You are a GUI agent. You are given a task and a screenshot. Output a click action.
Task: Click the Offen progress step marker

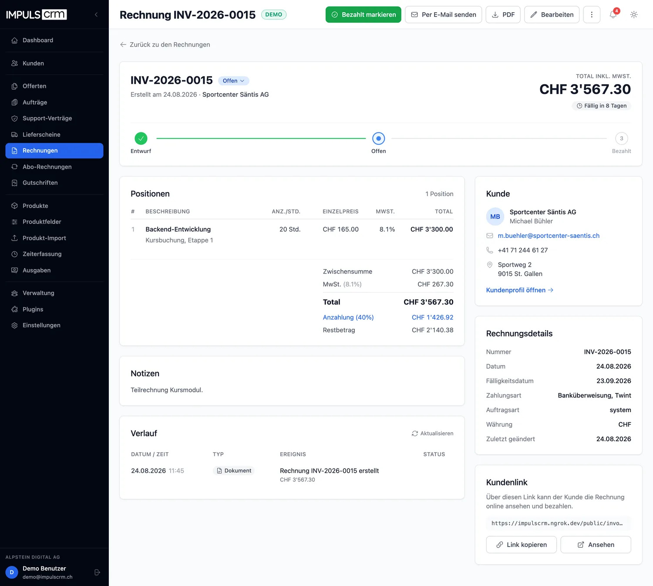pyautogui.click(x=379, y=139)
